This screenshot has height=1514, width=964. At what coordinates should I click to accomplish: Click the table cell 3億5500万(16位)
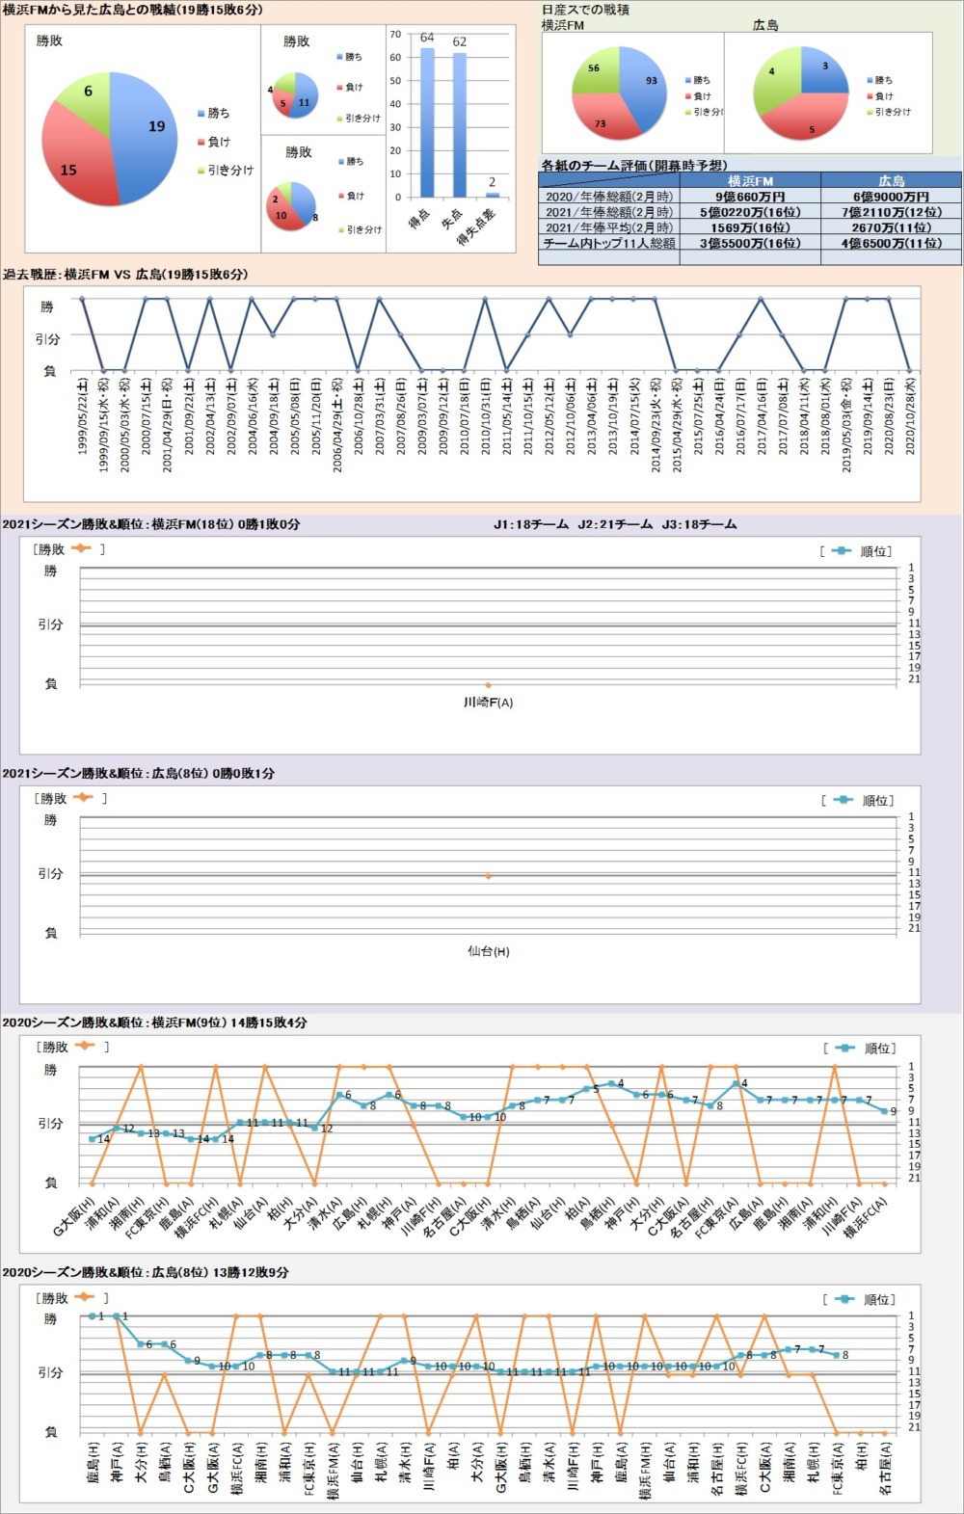click(750, 243)
